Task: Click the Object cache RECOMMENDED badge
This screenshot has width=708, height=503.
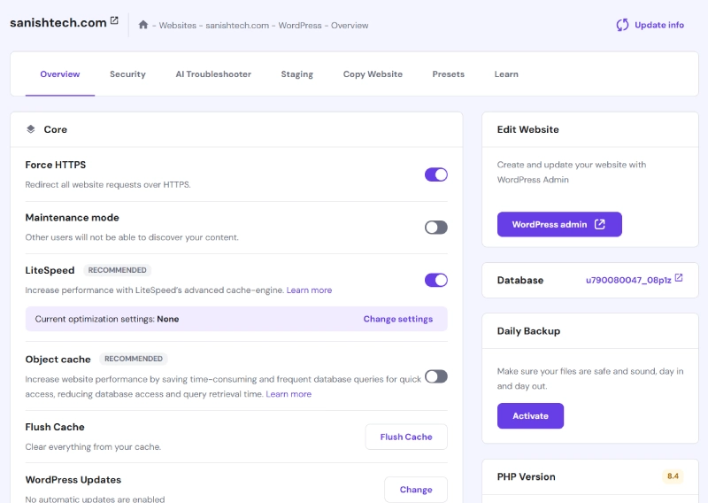Action: point(134,359)
